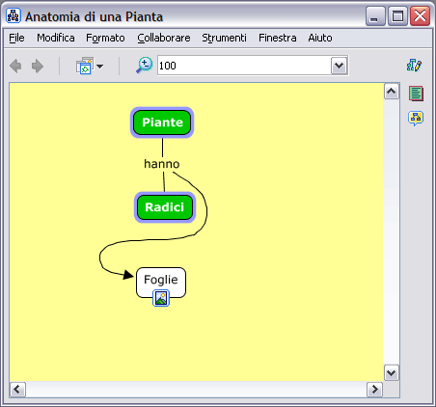Click the CmapTools title bar icon
Screen dimensions: 436x407
click(x=14, y=15)
